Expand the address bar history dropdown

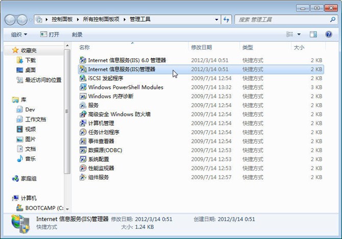(x=216, y=19)
